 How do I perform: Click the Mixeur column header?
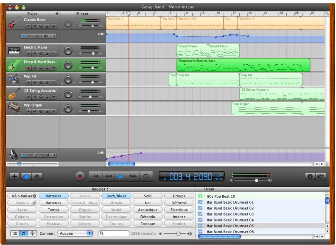[x=82, y=14]
